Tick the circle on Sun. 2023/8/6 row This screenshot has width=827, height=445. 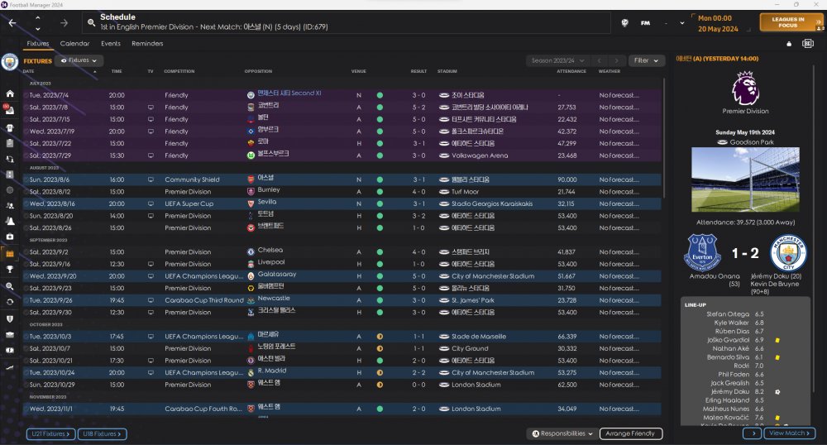point(26,179)
